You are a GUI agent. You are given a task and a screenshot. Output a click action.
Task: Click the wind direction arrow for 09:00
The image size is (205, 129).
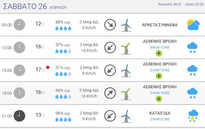click(110, 25)
